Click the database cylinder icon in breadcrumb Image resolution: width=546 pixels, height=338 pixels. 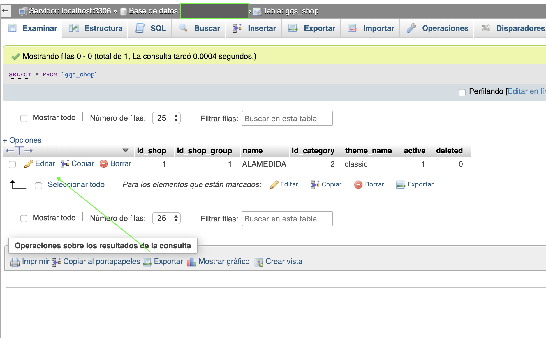pyautogui.click(x=124, y=11)
